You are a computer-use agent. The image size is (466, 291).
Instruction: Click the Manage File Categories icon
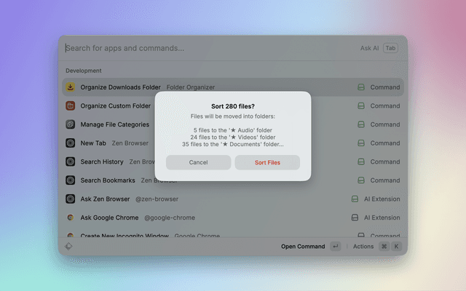pyautogui.click(x=71, y=124)
